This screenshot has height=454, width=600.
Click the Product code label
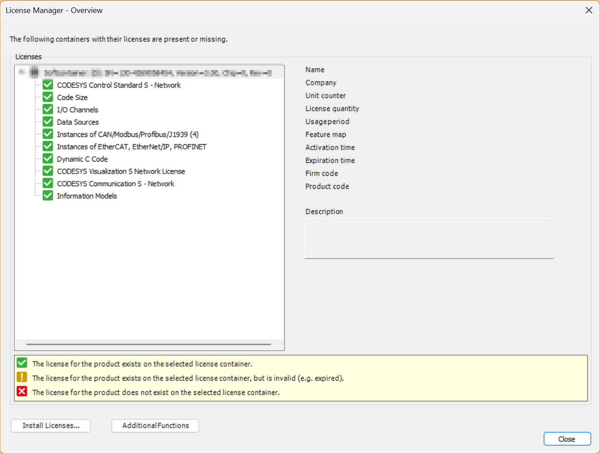pyautogui.click(x=327, y=186)
